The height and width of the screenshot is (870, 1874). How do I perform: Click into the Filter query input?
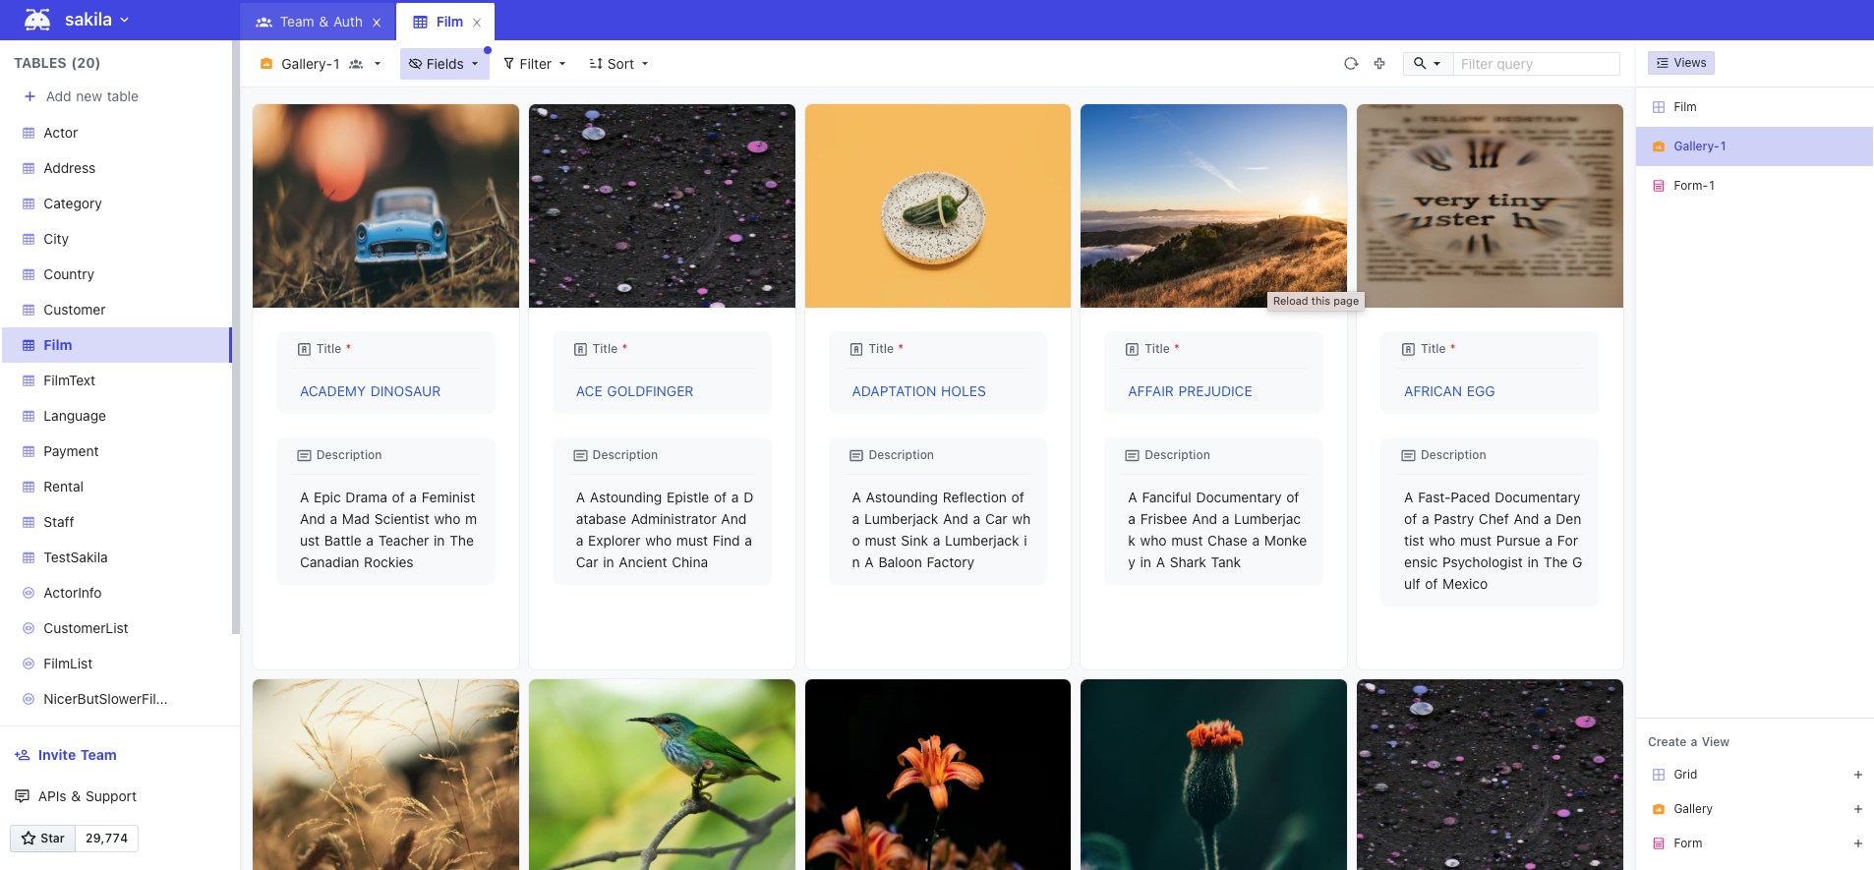(x=1536, y=64)
